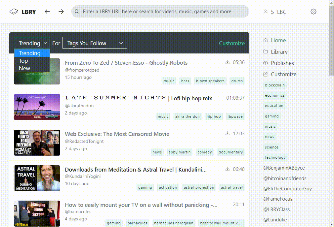This screenshot has width=334, height=227.
Task: Click the Home sidebar link
Action: click(x=278, y=40)
